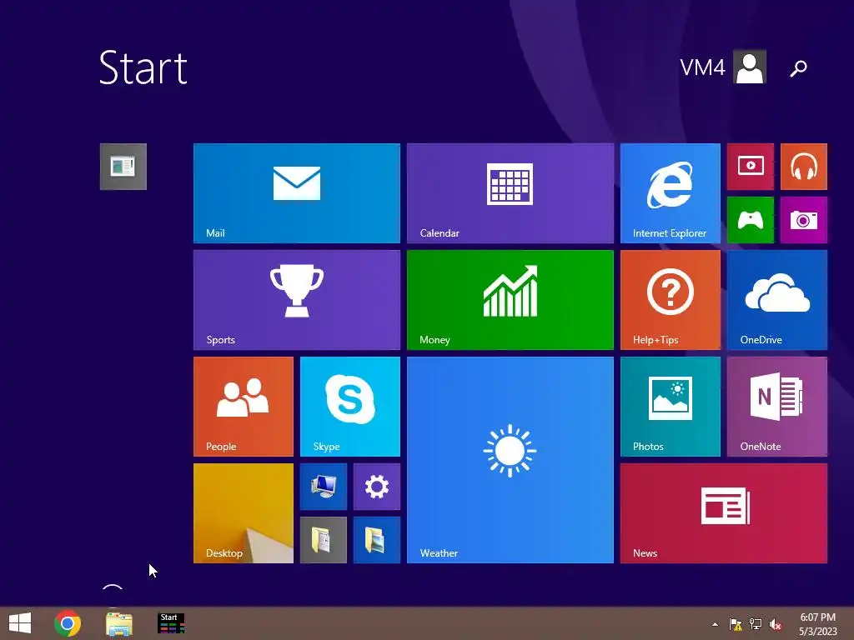Viewport: 854px width, 640px height.
Task: Open the Mail tile
Action: (297, 193)
